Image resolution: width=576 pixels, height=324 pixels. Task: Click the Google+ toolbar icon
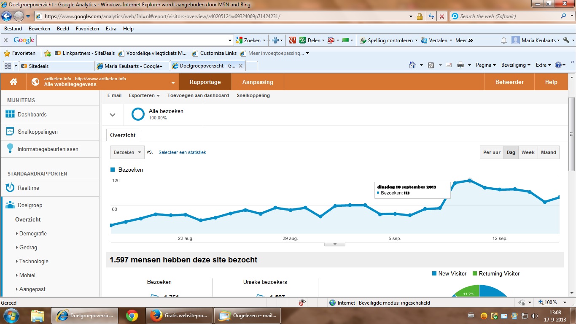point(293,40)
